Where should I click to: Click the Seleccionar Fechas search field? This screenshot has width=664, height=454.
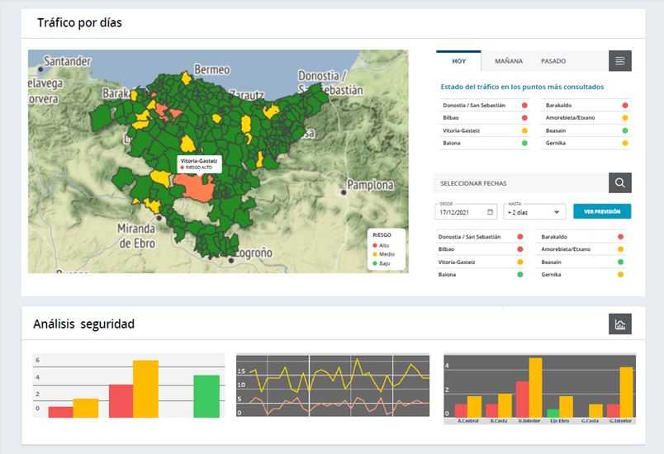521,183
